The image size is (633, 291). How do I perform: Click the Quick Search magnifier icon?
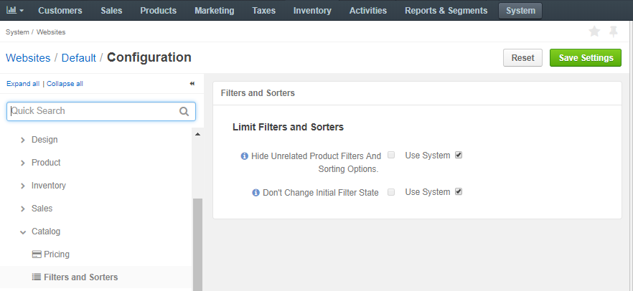pos(184,111)
